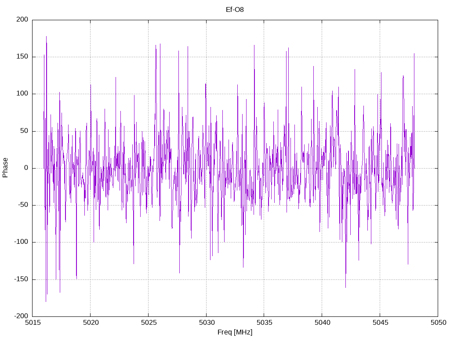Click the x-axis tick label 5040
450x338 pixels.
pyautogui.click(x=322, y=323)
